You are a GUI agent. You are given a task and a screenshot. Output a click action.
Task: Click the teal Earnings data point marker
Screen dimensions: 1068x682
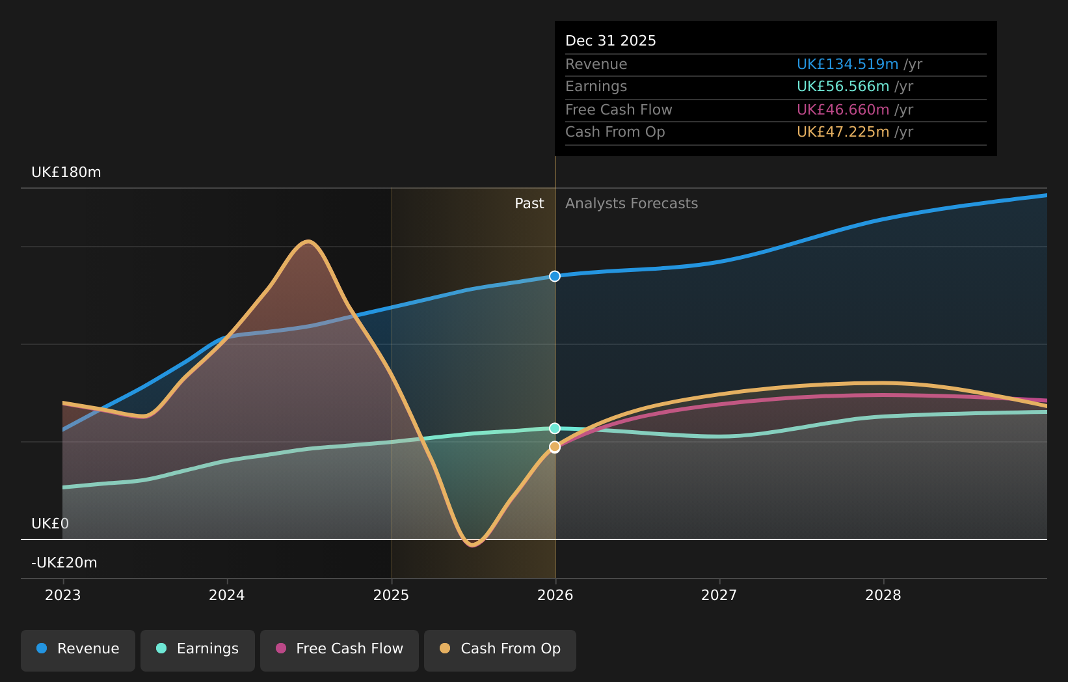click(555, 428)
